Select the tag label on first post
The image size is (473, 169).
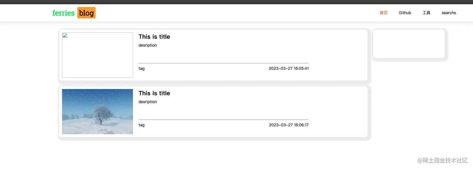(141, 69)
